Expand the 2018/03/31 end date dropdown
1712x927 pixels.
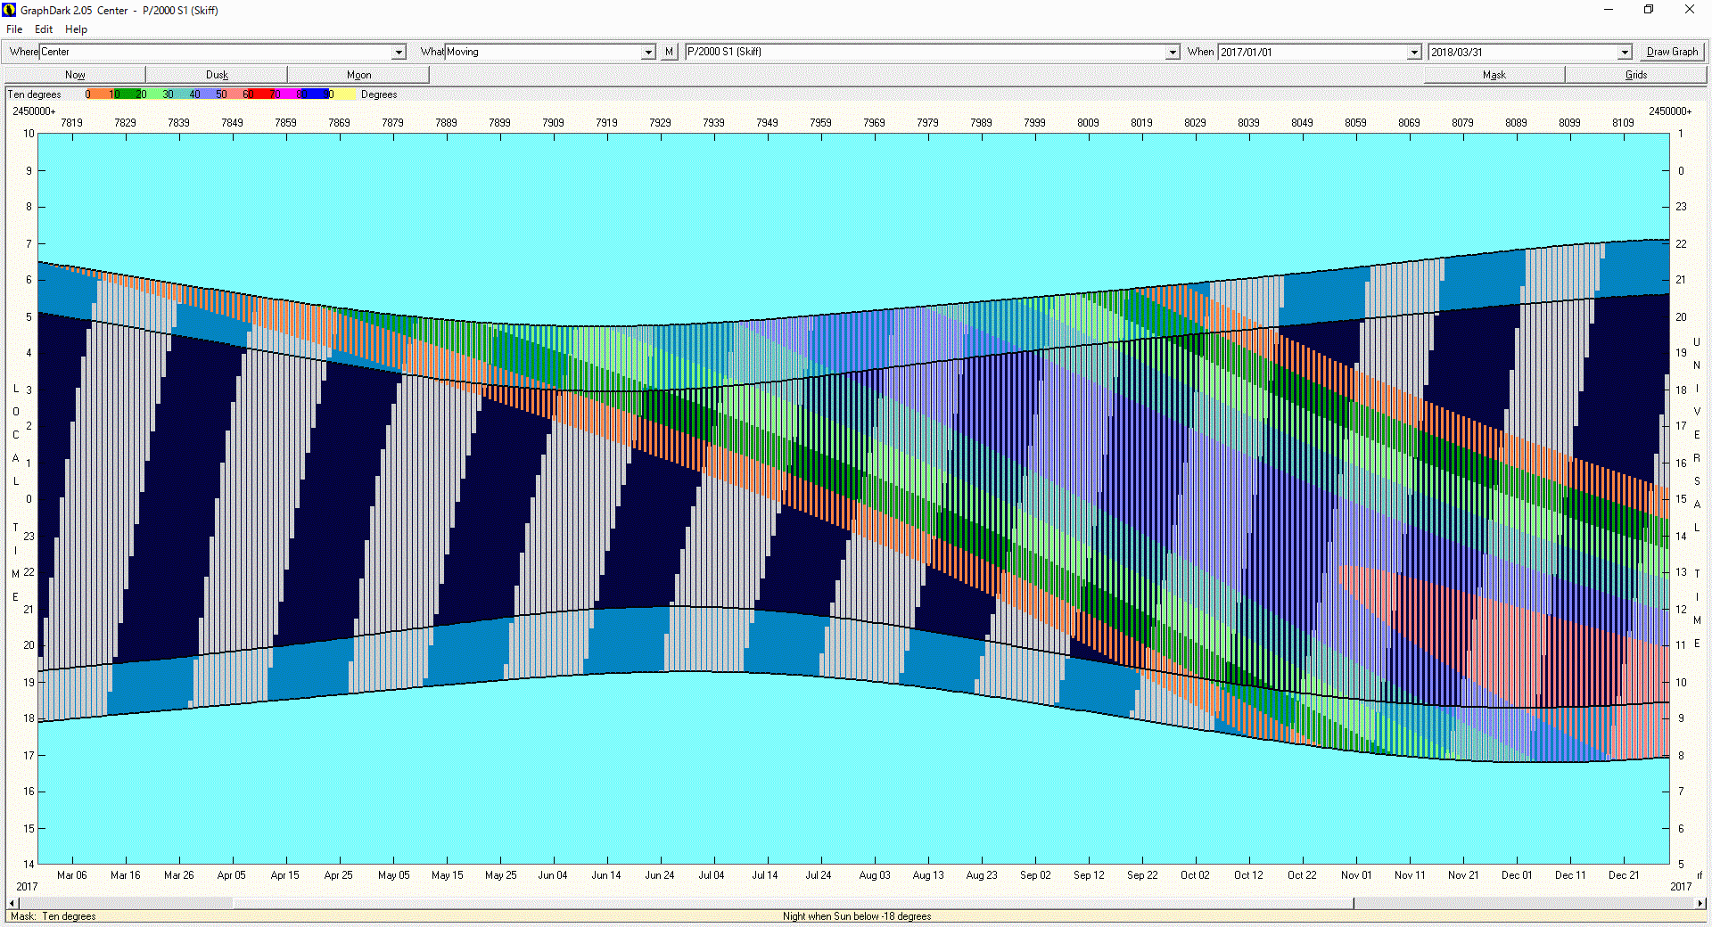(x=1624, y=53)
